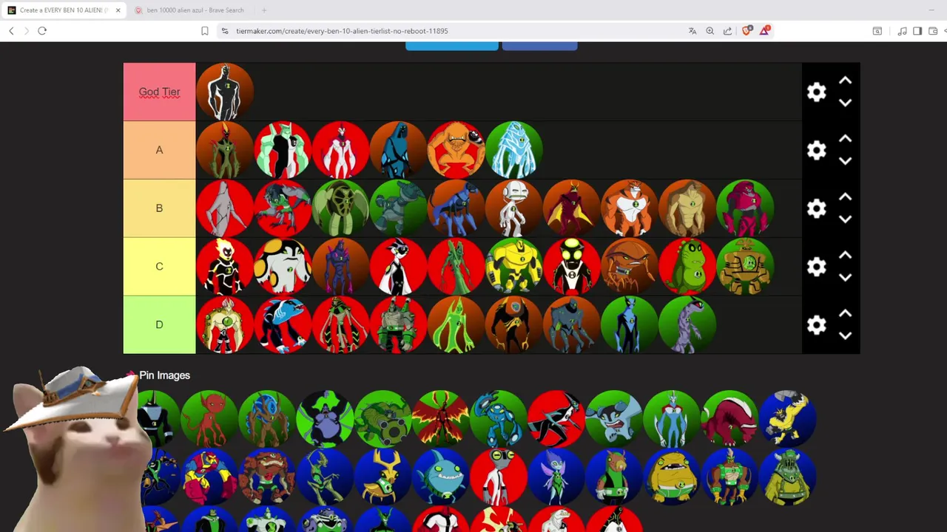Image resolution: width=947 pixels, height=532 pixels.
Task: Pick the fat yellow alien on blue in pool
Action: [672, 477]
